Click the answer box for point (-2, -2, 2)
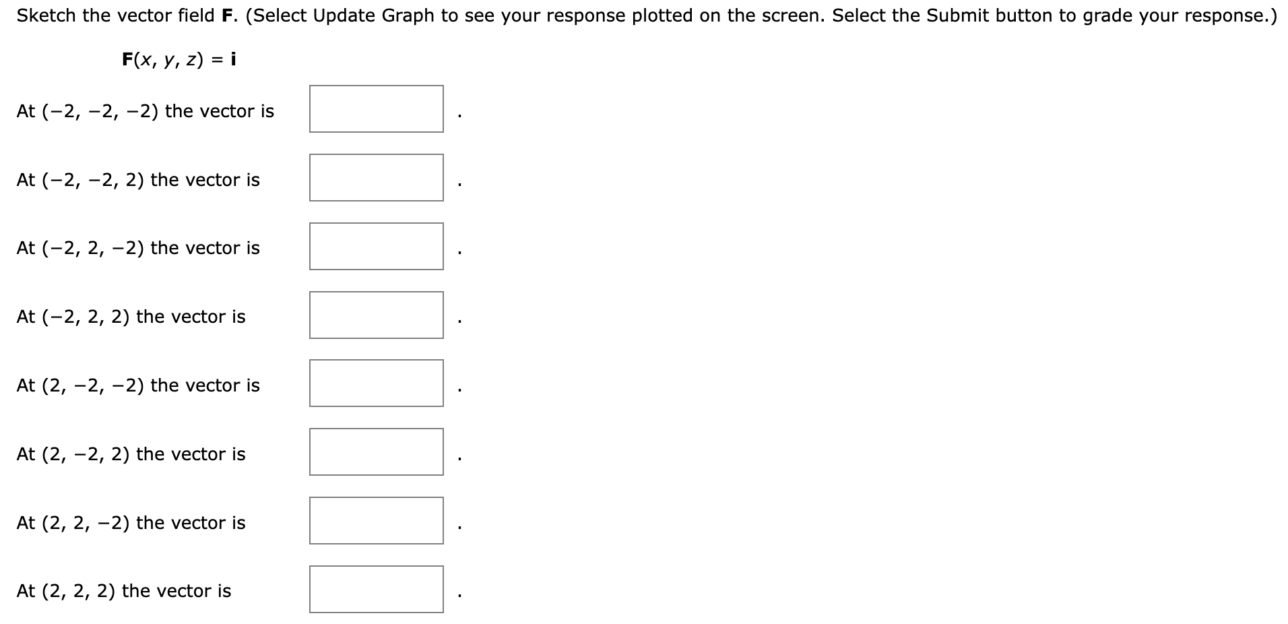The image size is (1288, 624). tap(376, 179)
